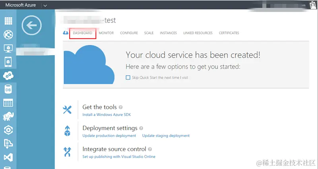This screenshot has width=318, height=169.
Task: Click the Get the tools heading
Action: pyautogui.click(x=99, y=107)
